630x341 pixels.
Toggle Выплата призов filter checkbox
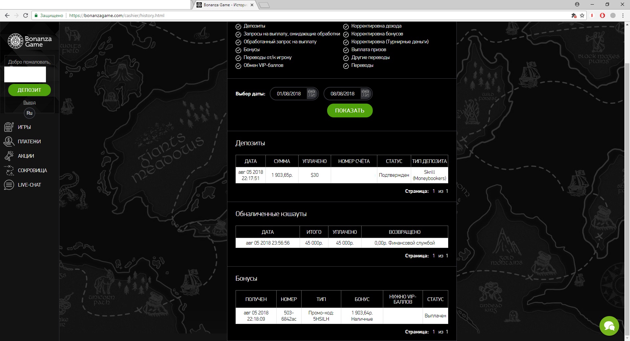[346, 50]
